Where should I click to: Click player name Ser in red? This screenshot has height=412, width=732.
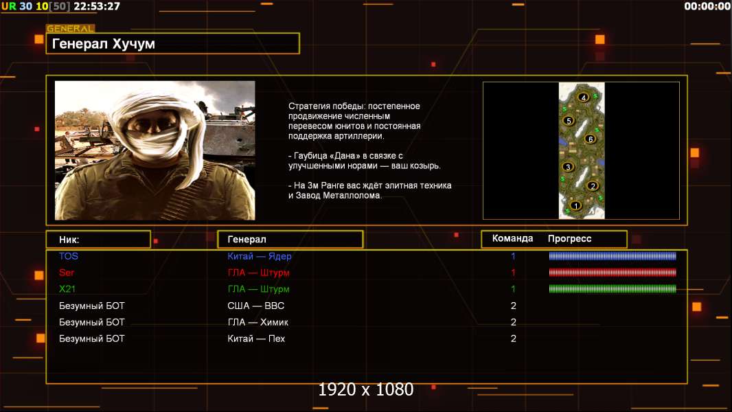[x=67, y=273]
